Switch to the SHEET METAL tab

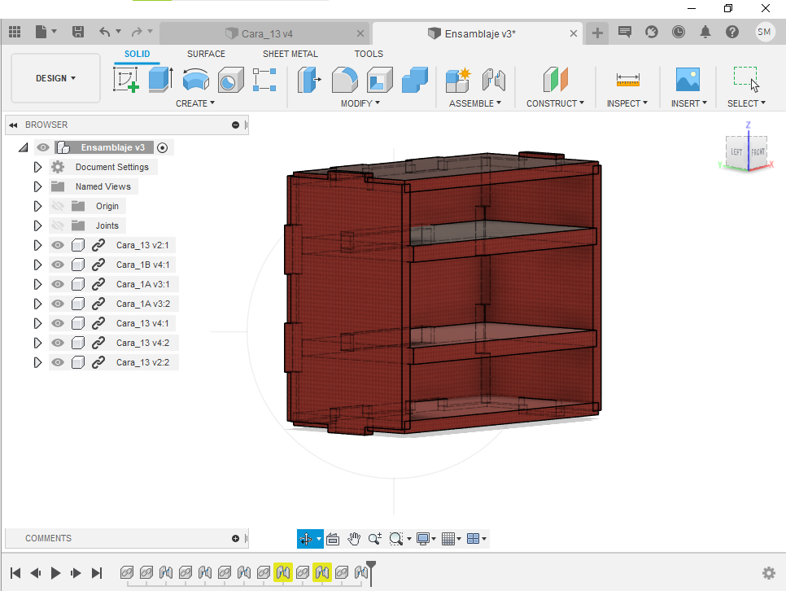tap(290, 54)
